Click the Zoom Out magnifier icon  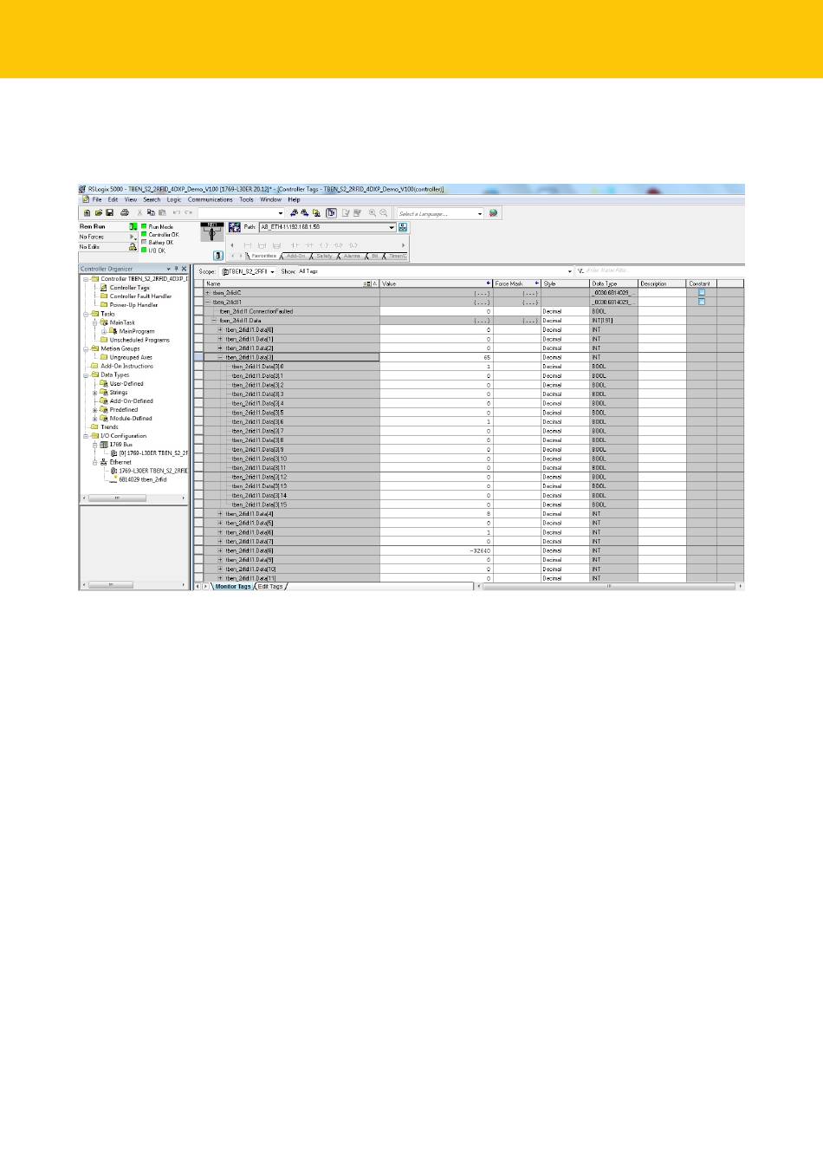(384, 212)
